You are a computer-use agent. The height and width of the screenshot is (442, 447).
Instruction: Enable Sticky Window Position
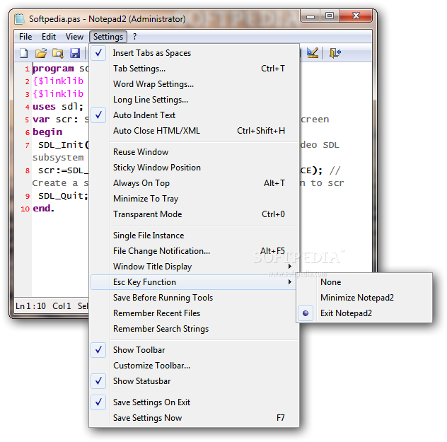tap(195, 168)
